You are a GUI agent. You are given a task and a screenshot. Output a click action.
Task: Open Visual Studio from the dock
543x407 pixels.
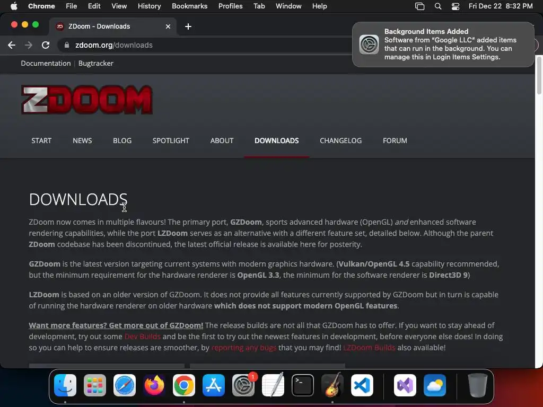[405, 385]
